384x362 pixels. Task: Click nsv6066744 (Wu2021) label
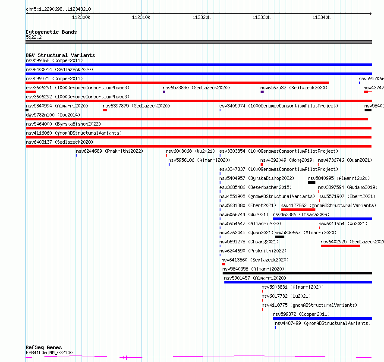click(244, 214)
